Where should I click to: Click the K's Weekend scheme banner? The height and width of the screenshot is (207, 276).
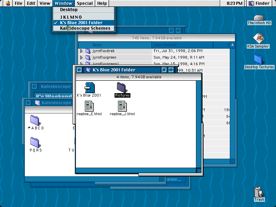coord(53,95)
